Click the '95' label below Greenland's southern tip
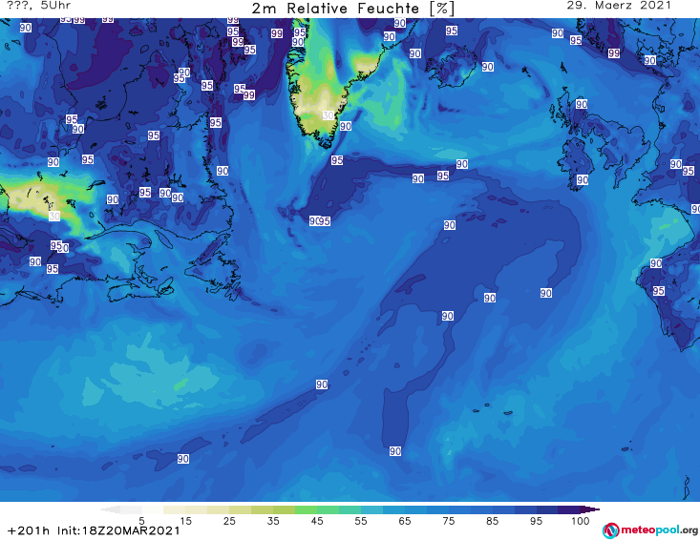Image resolution: width=700 pixels, height=540 pixels. pyautogui.click(x=337, y=160)
